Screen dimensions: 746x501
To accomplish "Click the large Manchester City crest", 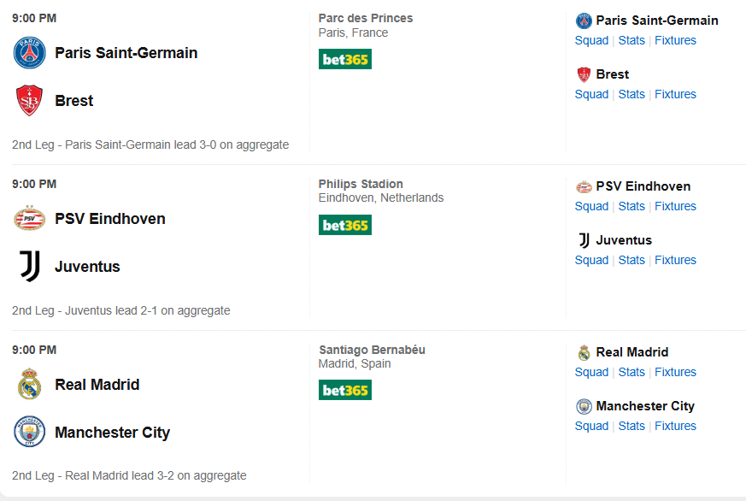I will (29, 433).
